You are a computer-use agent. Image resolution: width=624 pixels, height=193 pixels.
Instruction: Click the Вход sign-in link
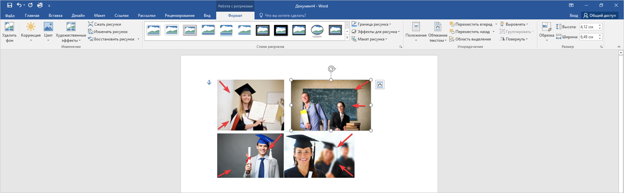pyautogui.click(x=573, y=16)
